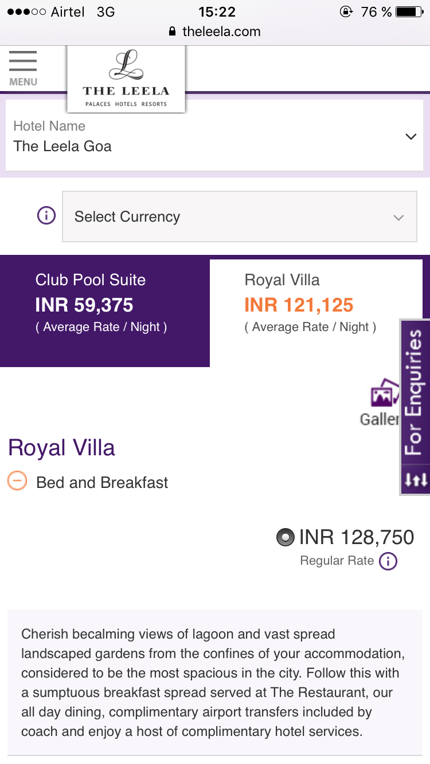Click the arrows icon below For Enquiries
Viewport: 430px width, 764px height.
(416, 479)
